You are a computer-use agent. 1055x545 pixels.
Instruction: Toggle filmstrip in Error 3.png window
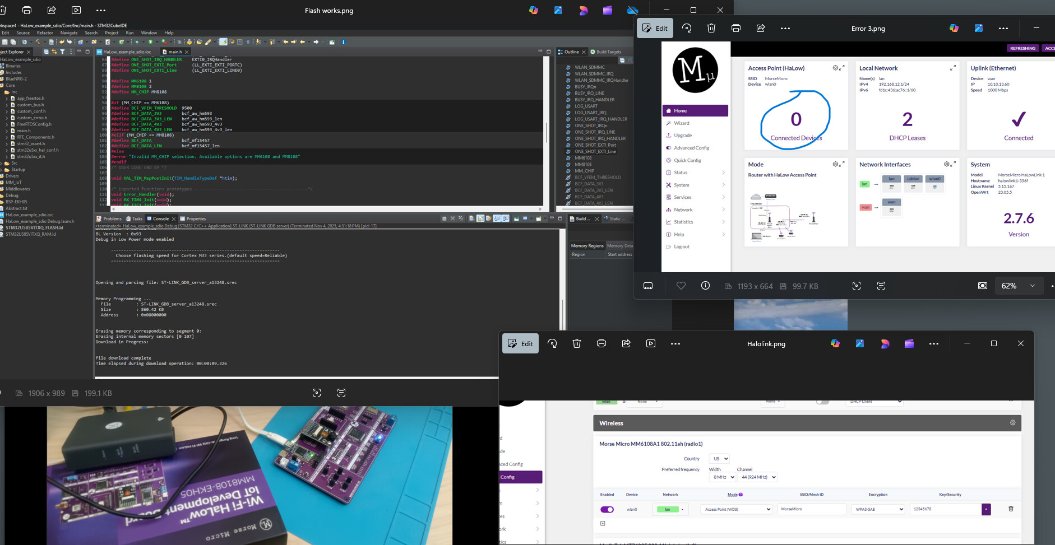click(x=648, y=286)
